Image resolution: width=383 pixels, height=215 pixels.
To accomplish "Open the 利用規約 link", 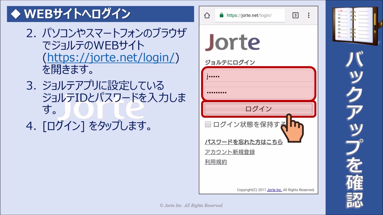I will point(216,162).
